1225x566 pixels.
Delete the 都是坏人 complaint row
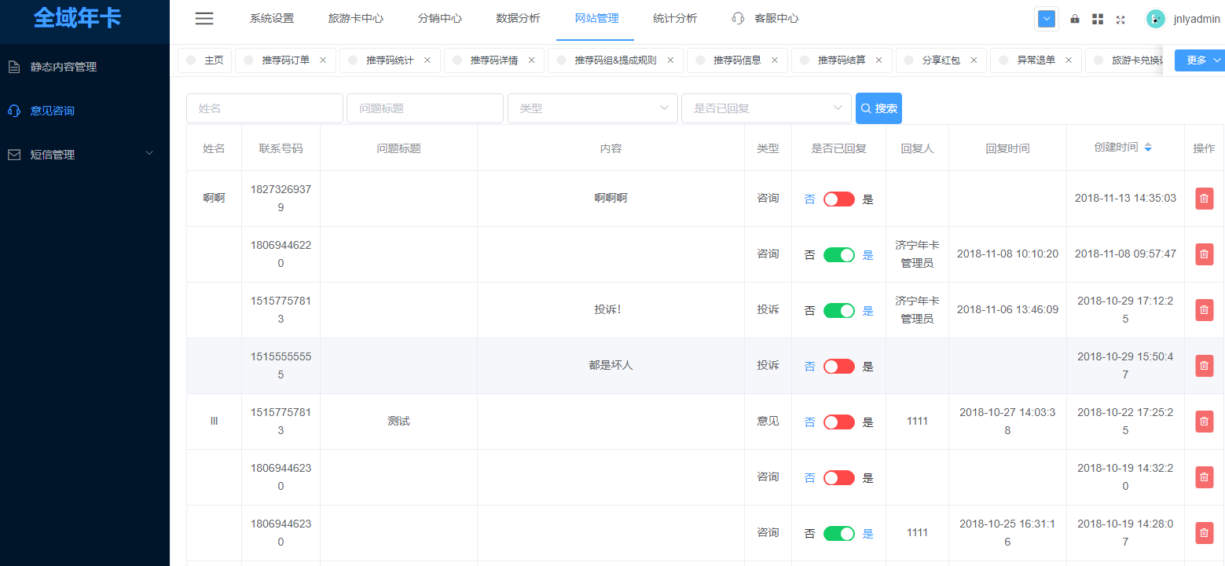pos(1204,366)
